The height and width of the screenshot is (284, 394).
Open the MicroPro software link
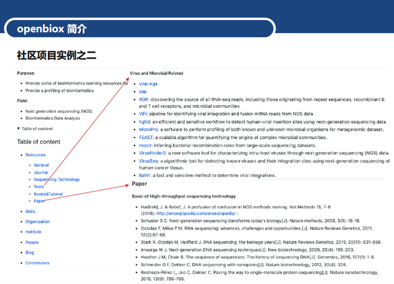pos(148,130)
